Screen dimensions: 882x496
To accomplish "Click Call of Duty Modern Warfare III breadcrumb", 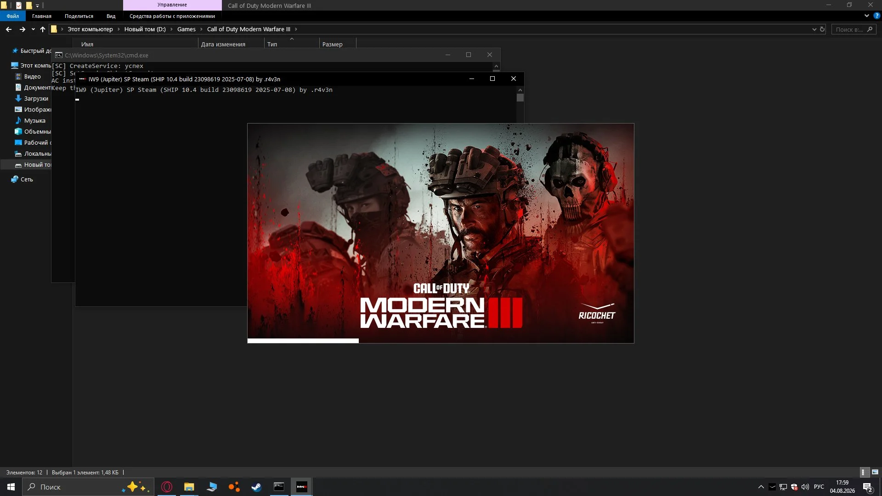I will (x=249, y=29).
